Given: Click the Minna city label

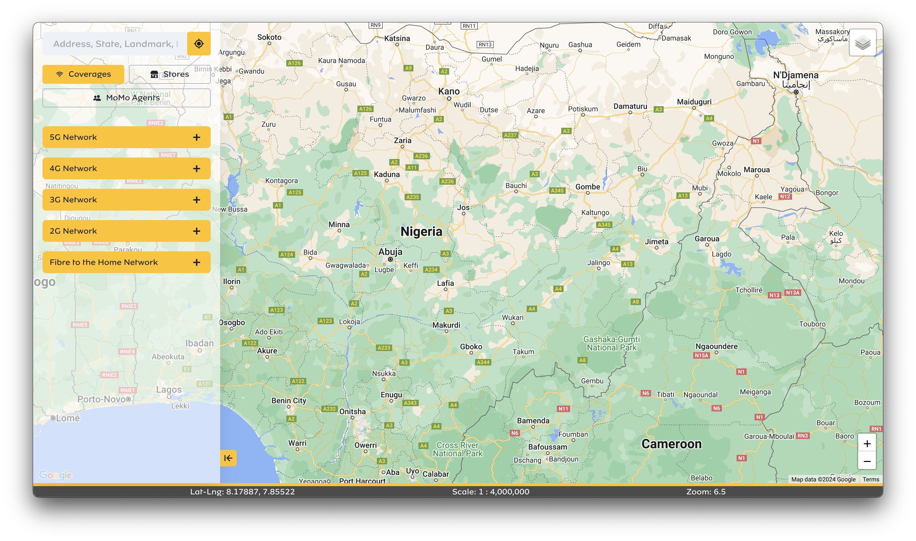Looking at the screenshot, I should [x=339, y=224].
